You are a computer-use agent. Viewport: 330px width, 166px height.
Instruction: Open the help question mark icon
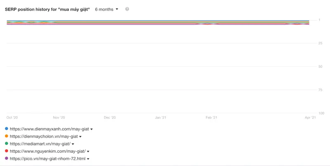(x=127, y=9)
